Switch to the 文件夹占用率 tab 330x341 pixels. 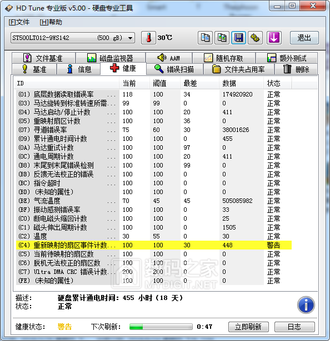[239, 69]
